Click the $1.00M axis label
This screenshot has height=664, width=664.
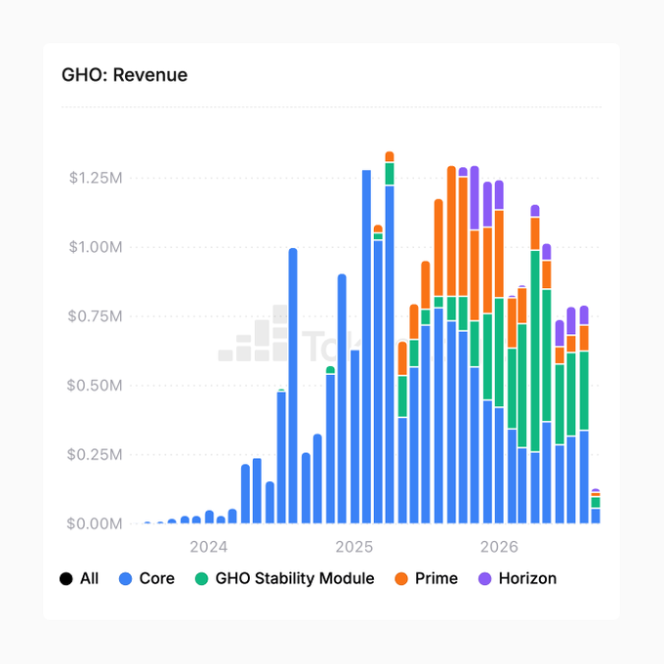coord(96,247)
